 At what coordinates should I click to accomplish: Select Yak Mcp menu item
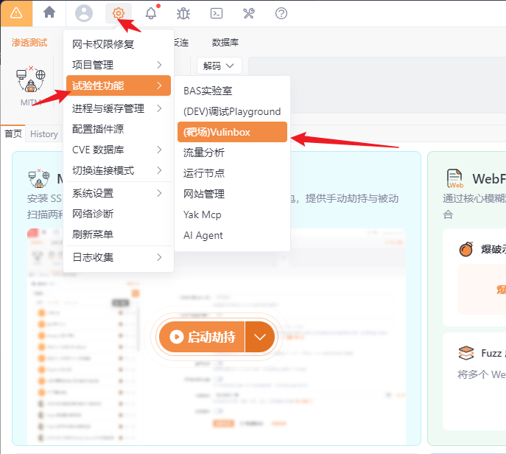coord(232,214)
